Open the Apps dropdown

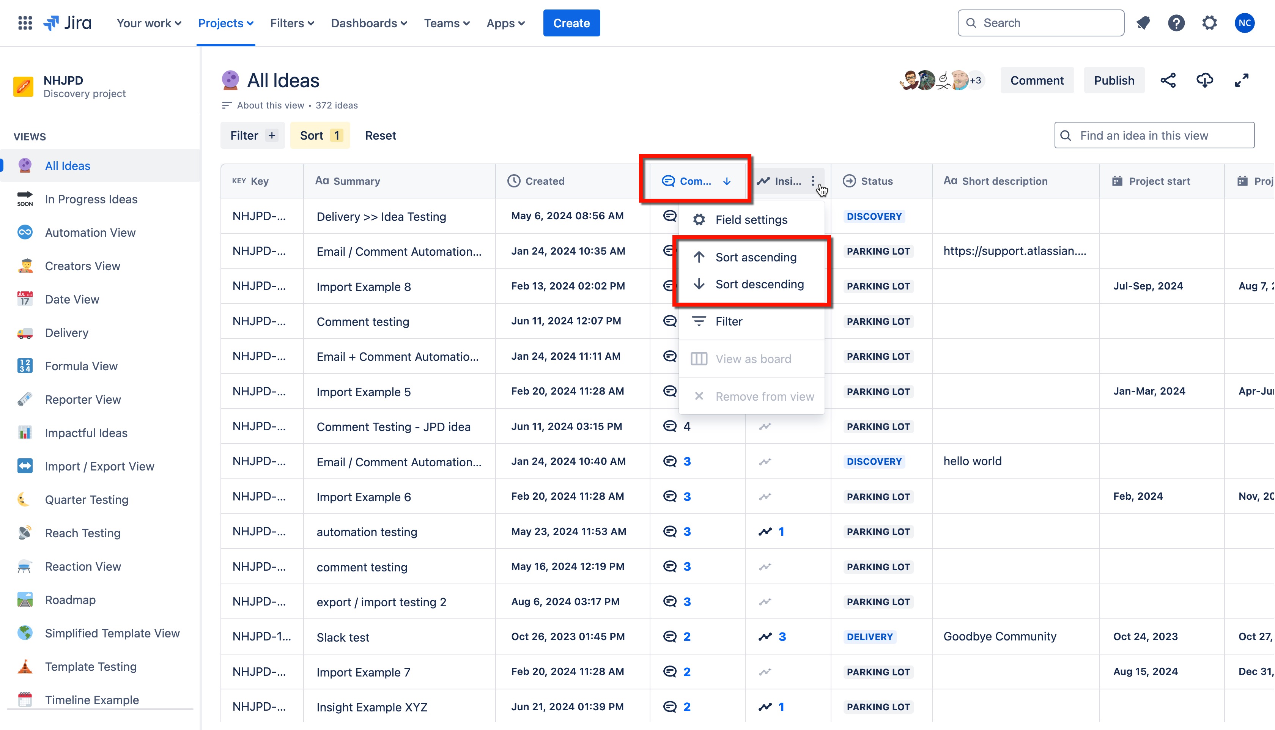[505, 23]
